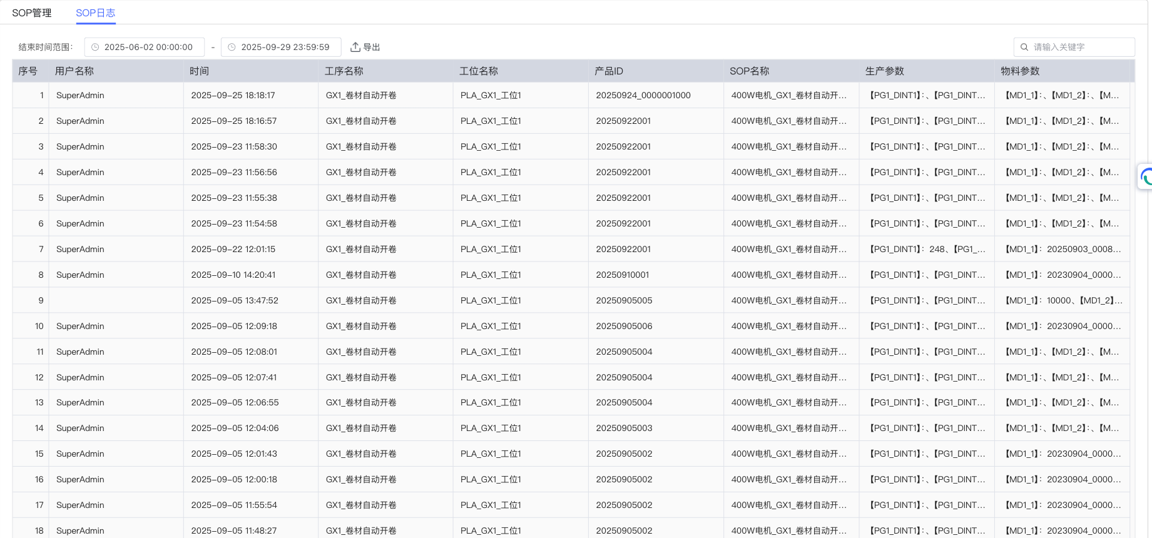Image resolution: width=1152 pixels, height=538 pixels.
Task: Click the floating assistant icon at right edge
Action: coord(1145,177)
